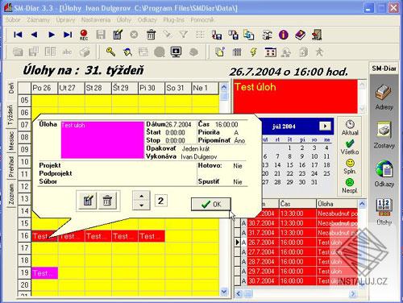Select day 15 in júl 2004 calendar
Screen dimensions: 403x303
pos(289,164)
